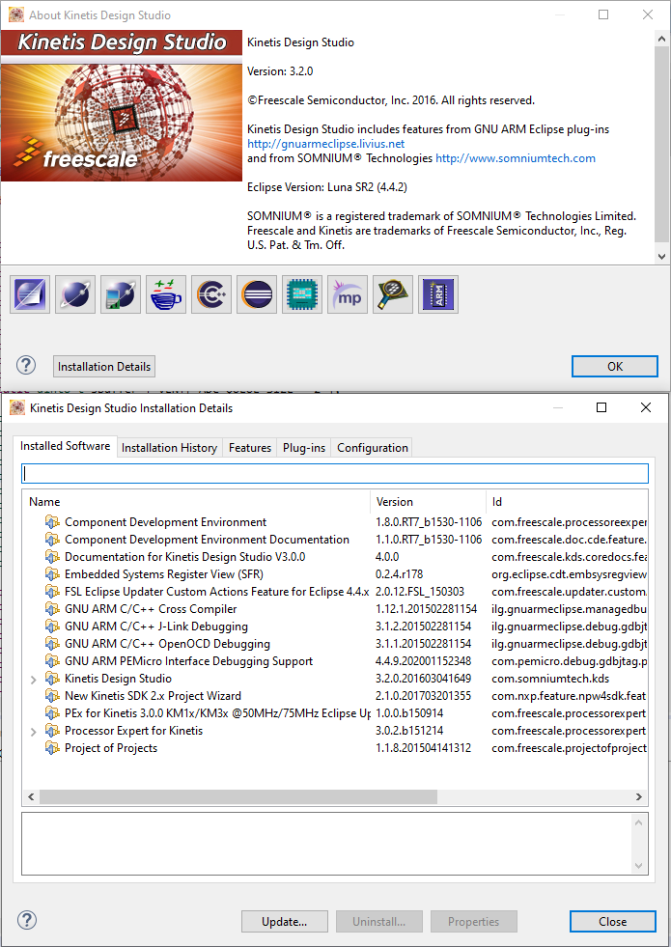Click Close in Installation Details dialog
Screen dimensions: 671x947
pyautogui.click(x=612, y=922)
